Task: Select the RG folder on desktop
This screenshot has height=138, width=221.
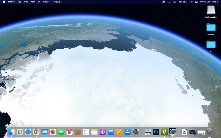Action: pyautogui.click(x=211, y=46)
